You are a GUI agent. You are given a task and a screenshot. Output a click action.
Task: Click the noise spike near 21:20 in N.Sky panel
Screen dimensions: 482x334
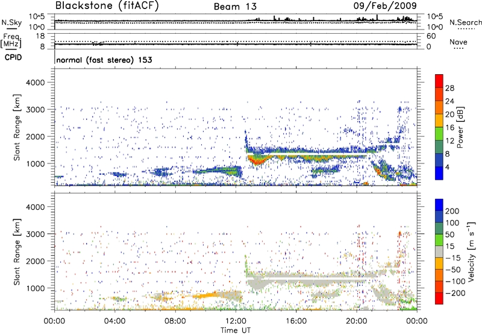377,17
